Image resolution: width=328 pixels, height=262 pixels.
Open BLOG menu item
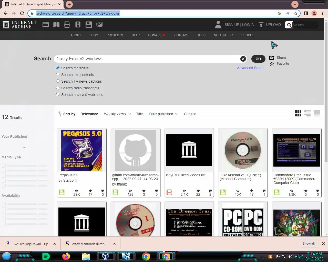point(94,35)
